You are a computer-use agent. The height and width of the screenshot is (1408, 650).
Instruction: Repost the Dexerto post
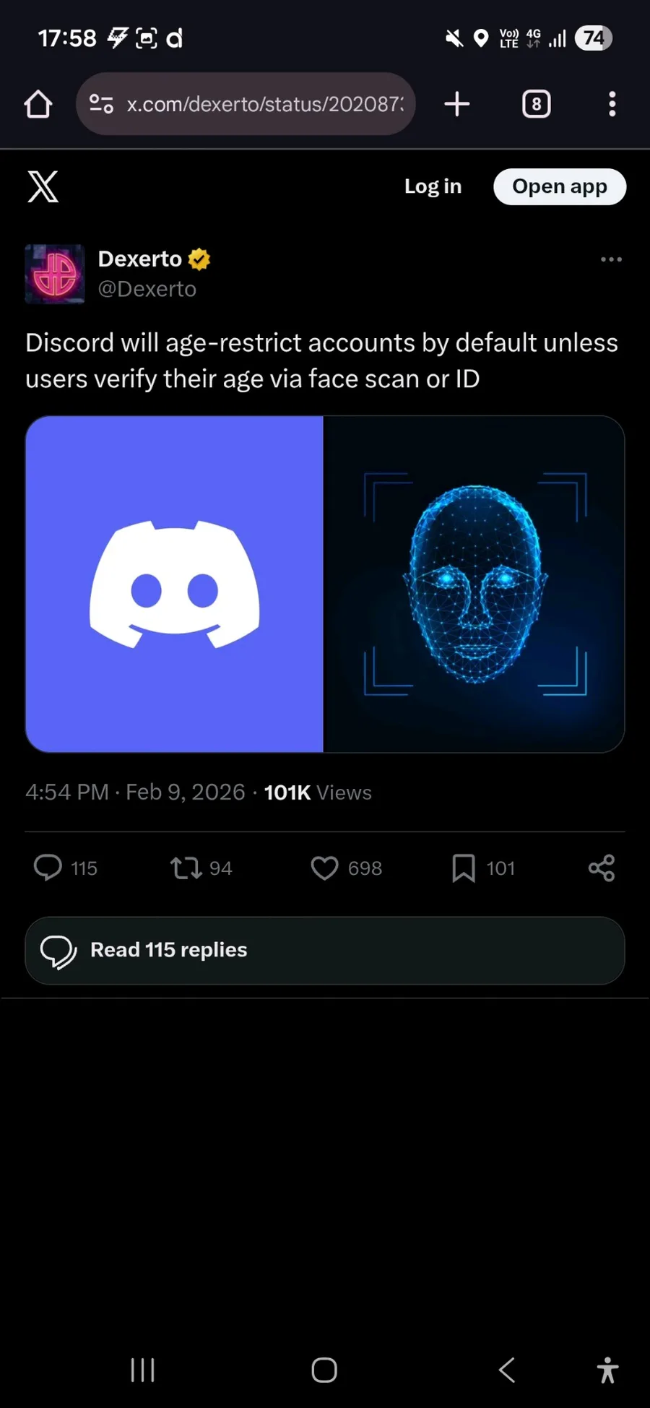186,868
